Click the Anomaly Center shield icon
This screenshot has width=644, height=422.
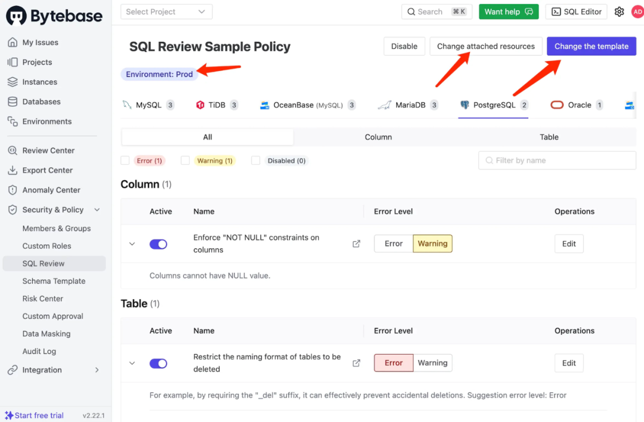click(13, 190)
